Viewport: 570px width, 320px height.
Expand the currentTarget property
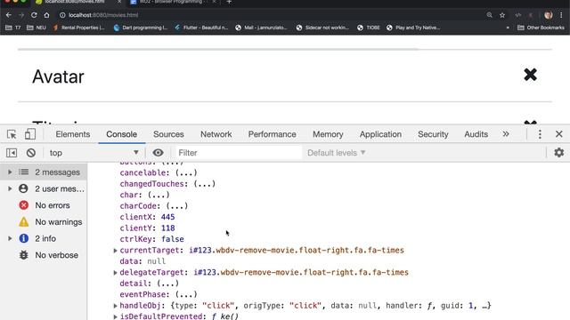click(x=115, y=251)
